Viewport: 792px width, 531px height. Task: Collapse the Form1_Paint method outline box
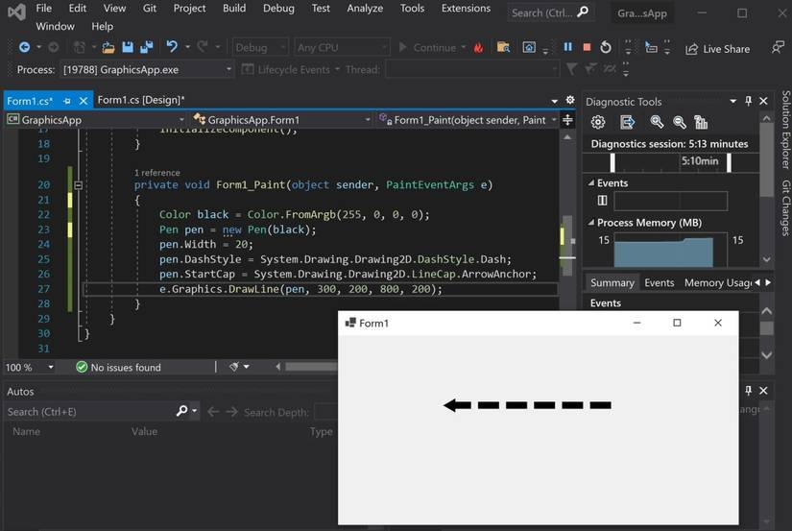pos(79,185)
